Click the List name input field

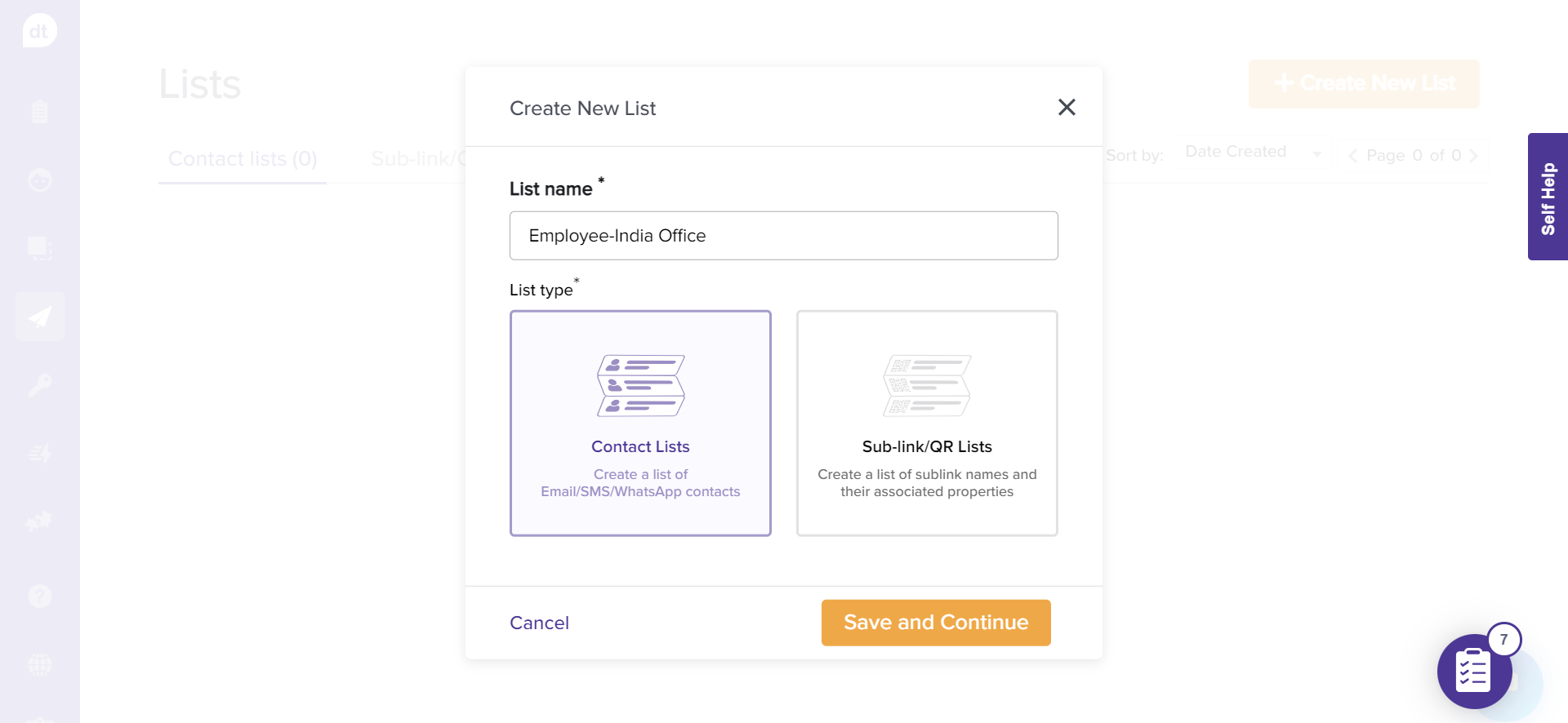tap(783, 236)
